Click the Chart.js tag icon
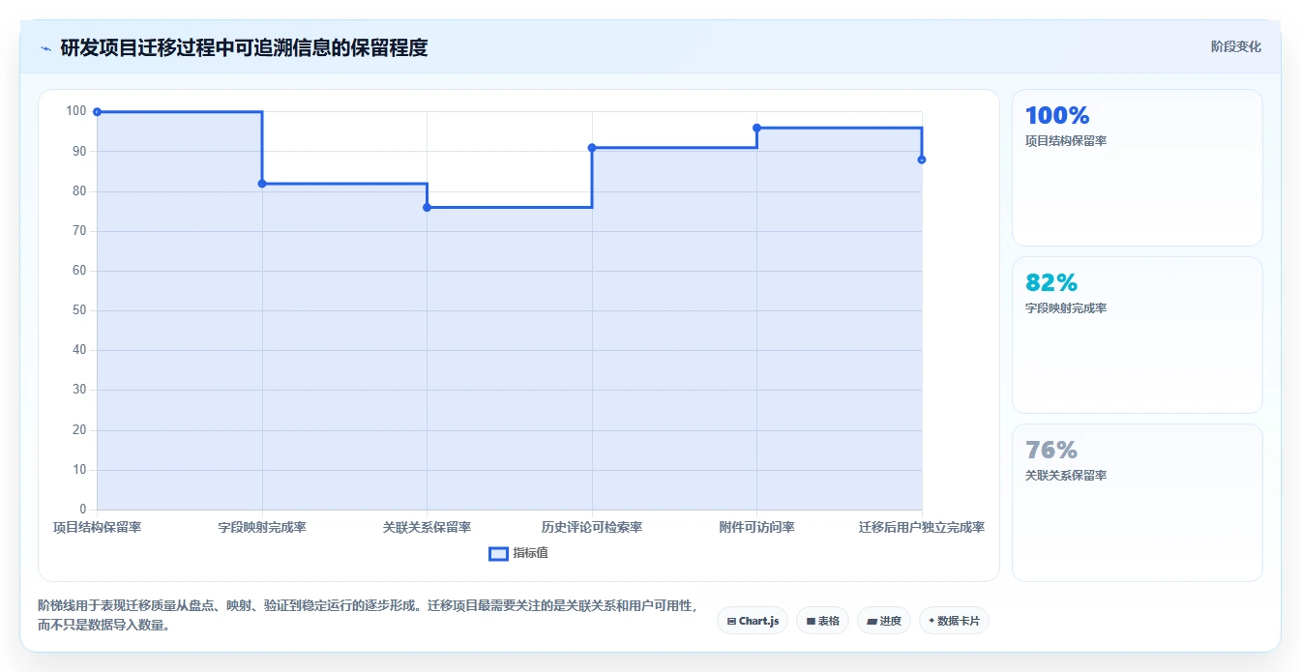 click(x=732, y=621)
